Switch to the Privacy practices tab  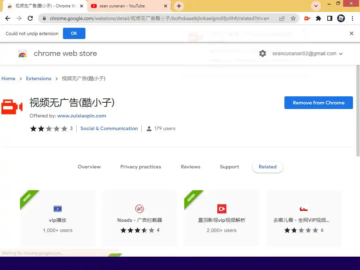[141, 167]
